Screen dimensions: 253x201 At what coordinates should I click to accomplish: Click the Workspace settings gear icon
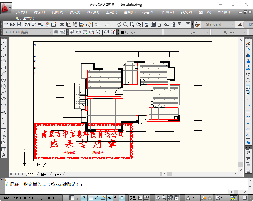click(56, 32)
